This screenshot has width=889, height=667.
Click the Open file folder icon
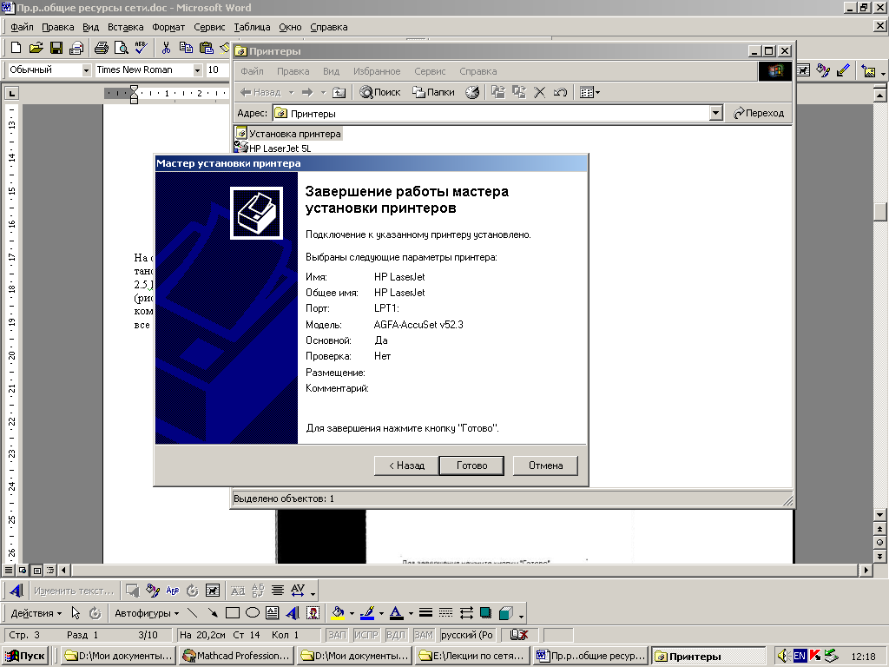[x=36, y=48]
